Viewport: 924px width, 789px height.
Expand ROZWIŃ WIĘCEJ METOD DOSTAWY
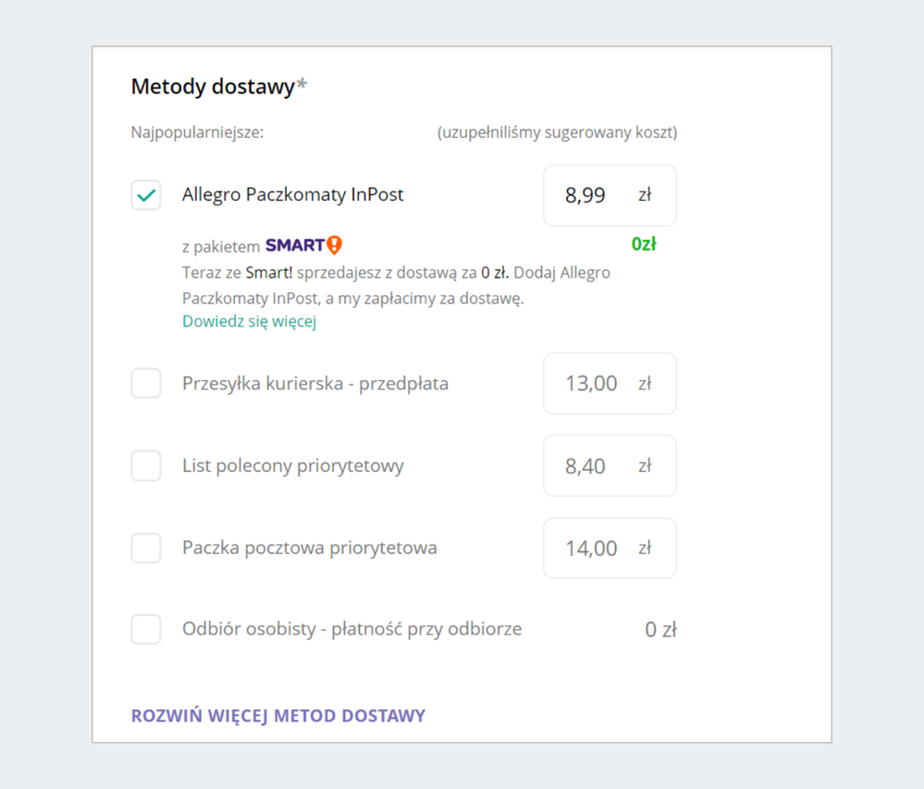[x=278, y=716]
